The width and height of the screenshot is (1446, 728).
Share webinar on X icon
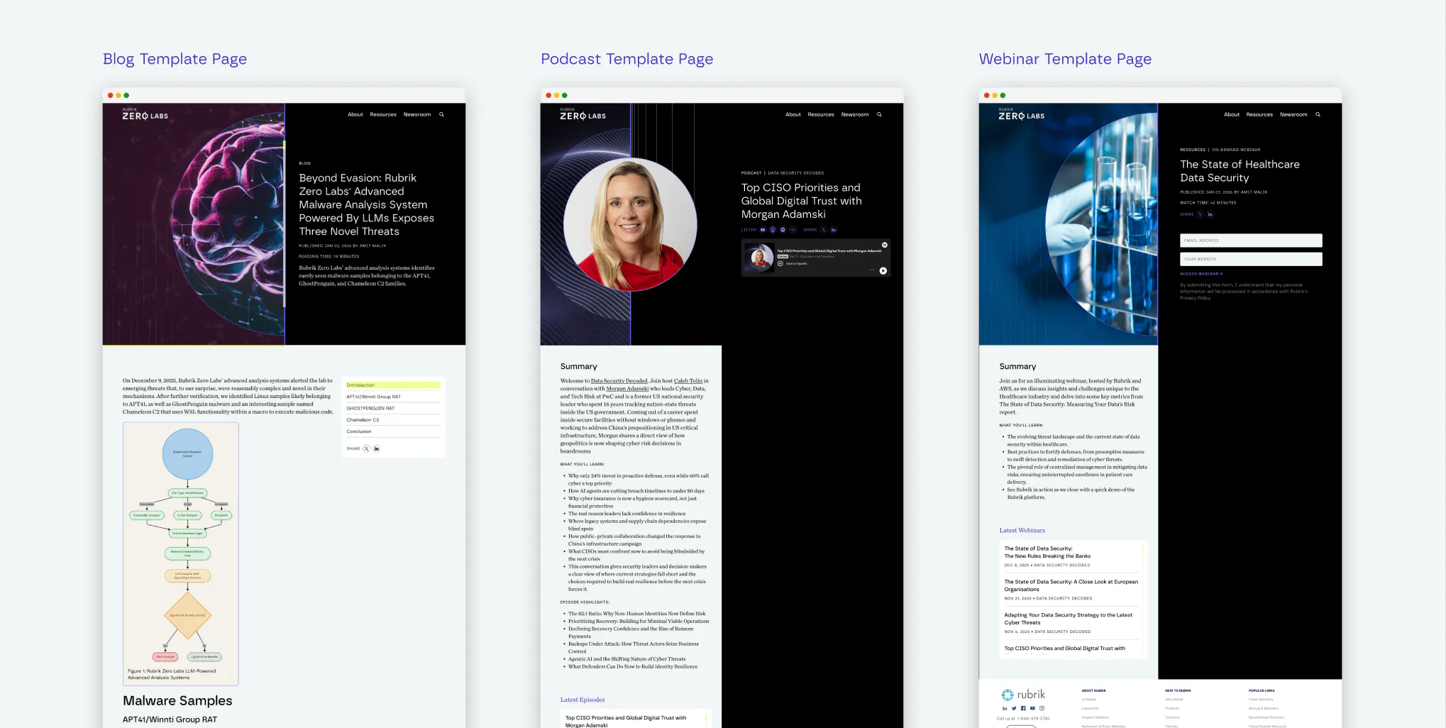coord(1200,214)
